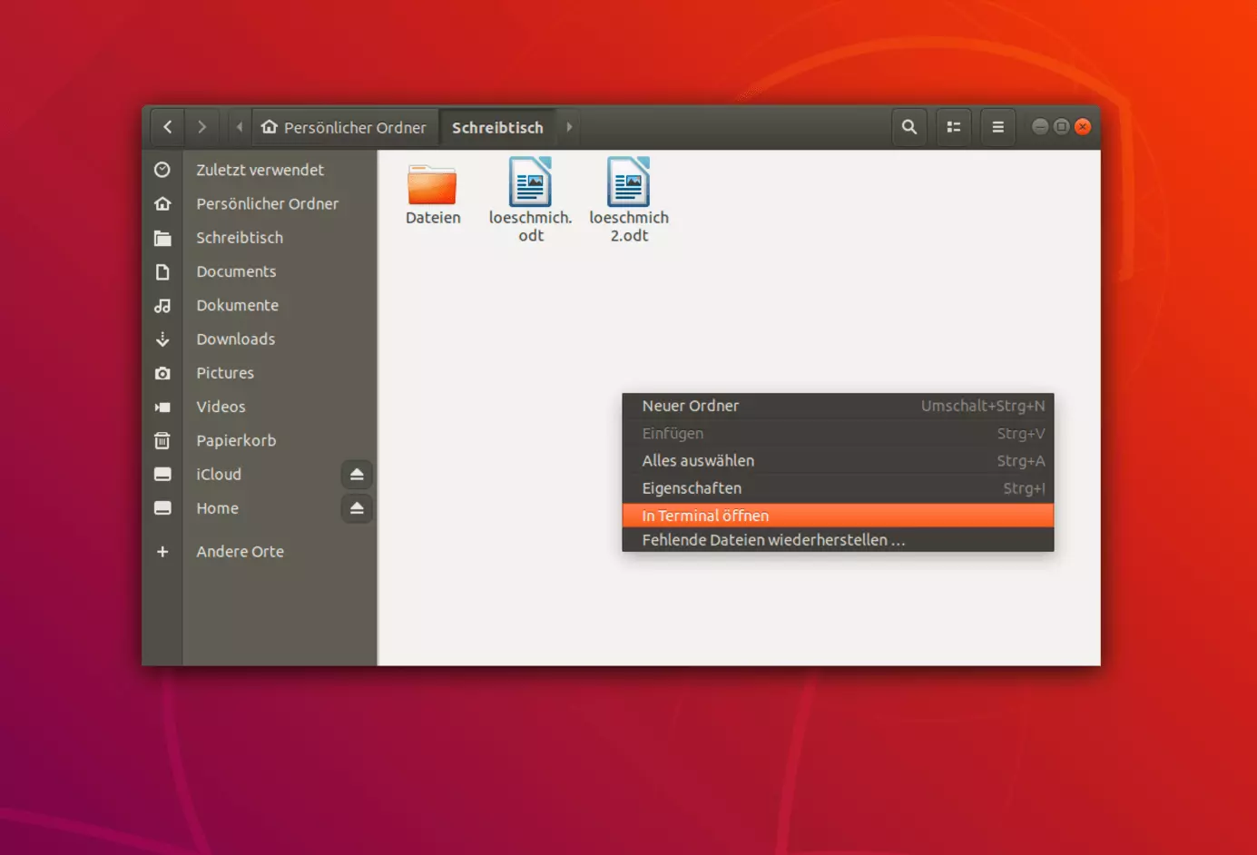Select the Schreibtisch path bar button
Screen dimensions: 1257x855
pyautogui.click(x=497, y=127)
